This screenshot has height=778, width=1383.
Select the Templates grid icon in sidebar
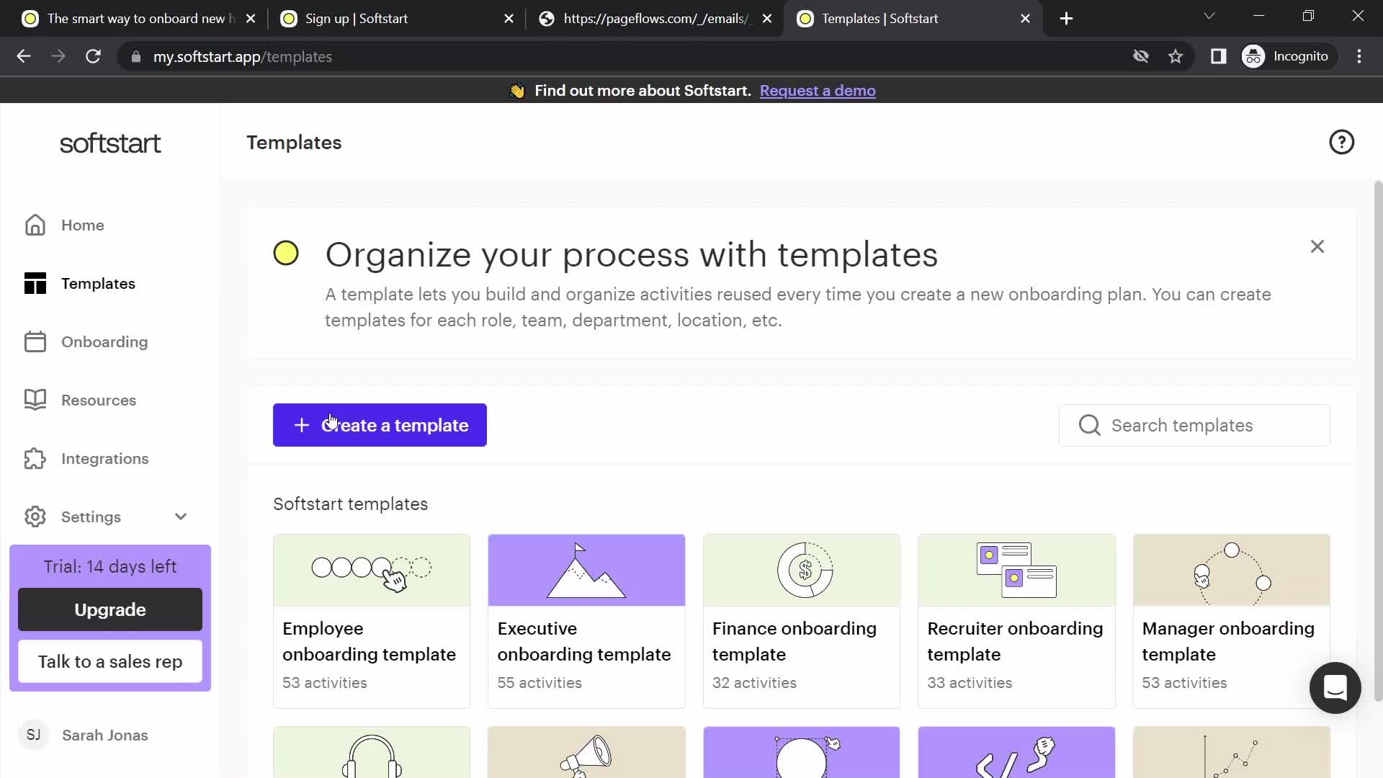35,283
